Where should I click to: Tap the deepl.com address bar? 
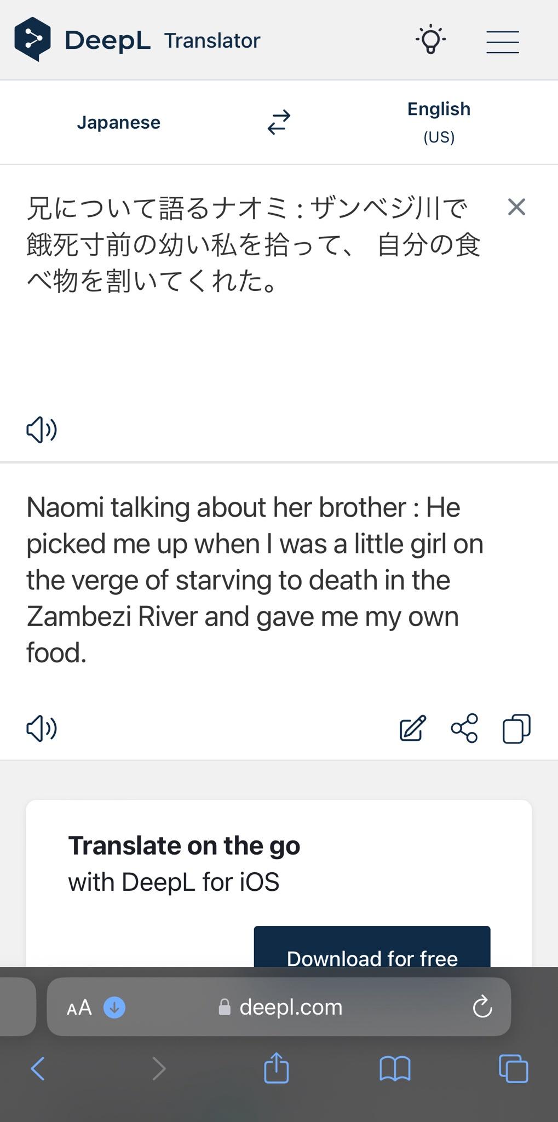pos(290,1007)
